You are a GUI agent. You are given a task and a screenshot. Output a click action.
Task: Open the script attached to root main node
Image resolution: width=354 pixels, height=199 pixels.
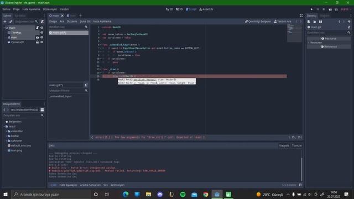tap(37, 28)
